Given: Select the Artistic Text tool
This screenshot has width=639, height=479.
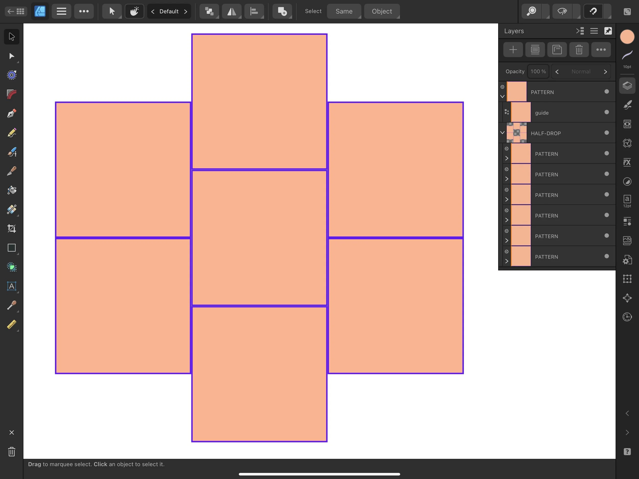Looking at the screenshot, I should point(11,286).
